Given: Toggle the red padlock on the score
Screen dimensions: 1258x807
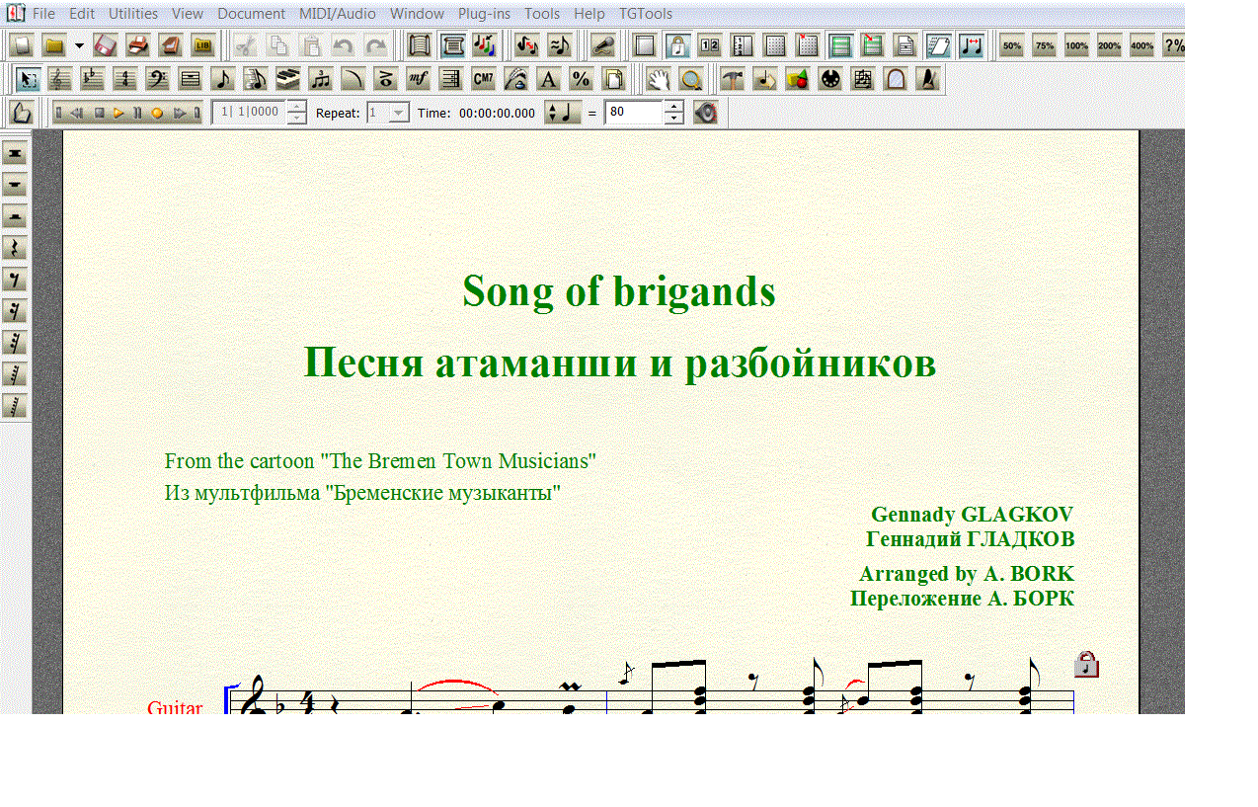Looking at the screenshot, I should tap(1086, 664).
